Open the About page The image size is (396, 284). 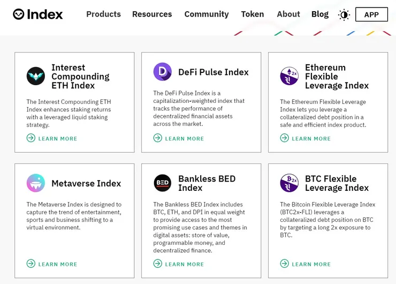[x=288, y=14]
